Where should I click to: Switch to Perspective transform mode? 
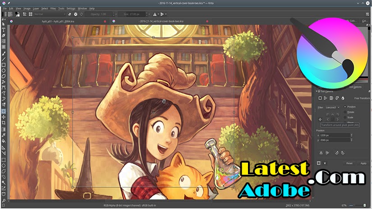326,98
